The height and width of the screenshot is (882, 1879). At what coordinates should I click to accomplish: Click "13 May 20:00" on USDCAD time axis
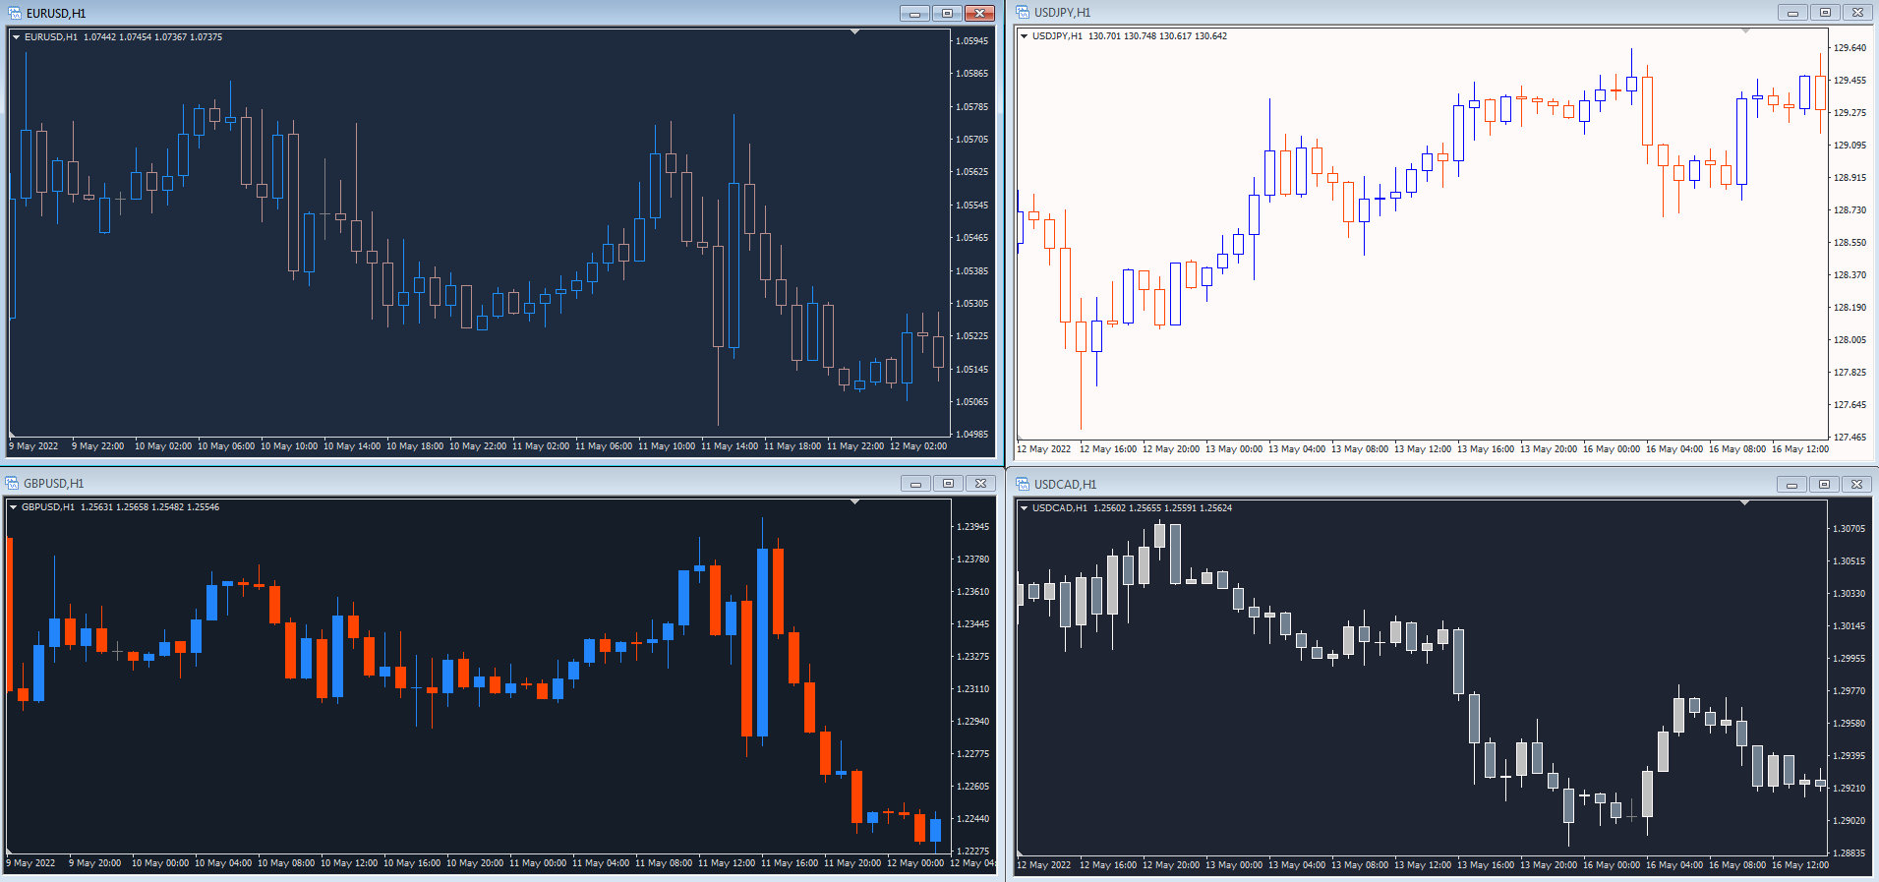pyautogui.click(x=1549, y=865)
